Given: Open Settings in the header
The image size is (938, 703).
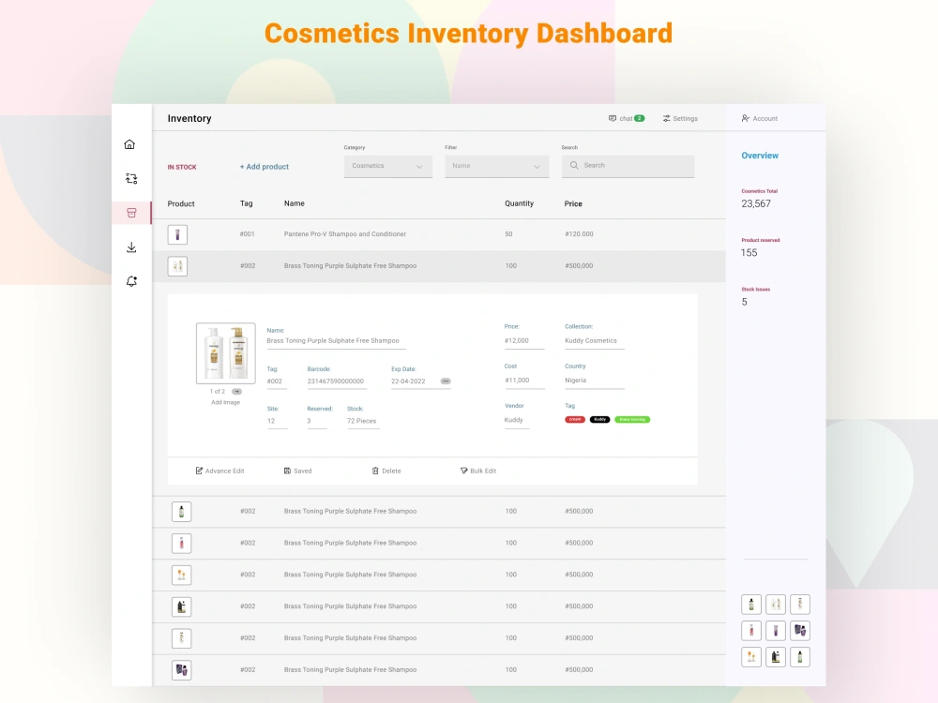Looking at the screenshot, I should [x=680, y=118].
